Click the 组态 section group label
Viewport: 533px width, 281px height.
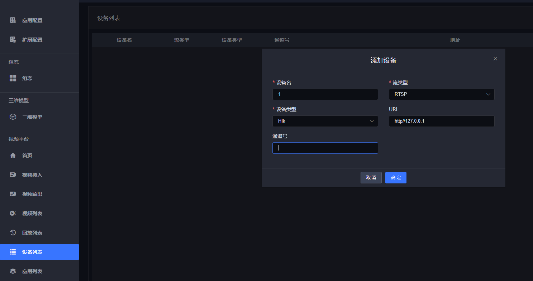click(14, 62)
